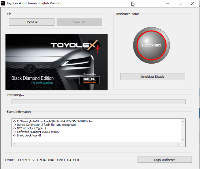
Task: Open the Legal Disclaimer
Action: [x=165, y=160]
